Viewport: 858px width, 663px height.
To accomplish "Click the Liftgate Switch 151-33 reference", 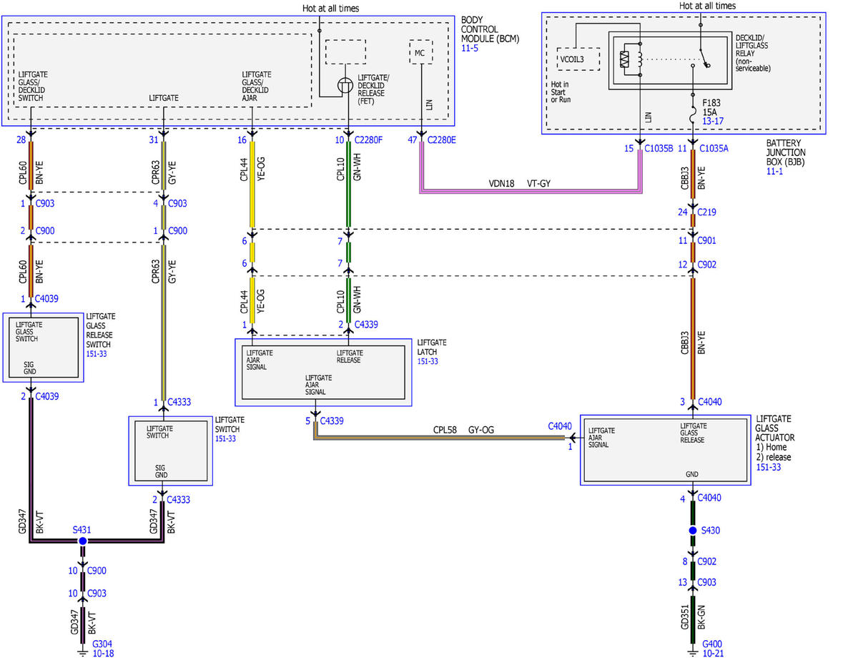I will pos(227,438).
